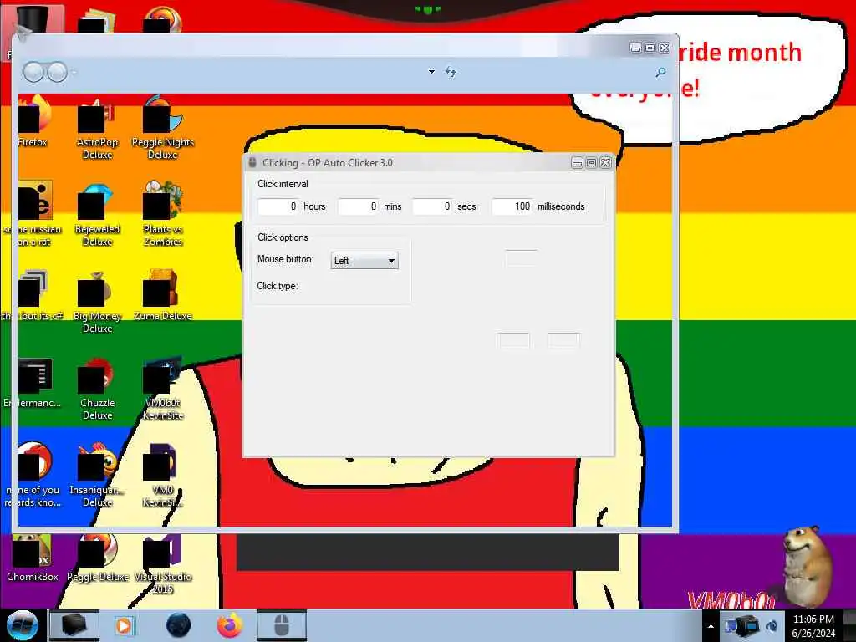Viewport: 856px width, 642px height.
Task: Open Bejeweled Deluxe desktop icon
Action: pyautogui.click(x=97, y=214)
